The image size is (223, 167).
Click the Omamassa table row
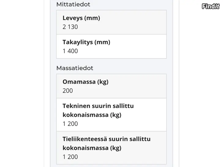click(112, 86)
